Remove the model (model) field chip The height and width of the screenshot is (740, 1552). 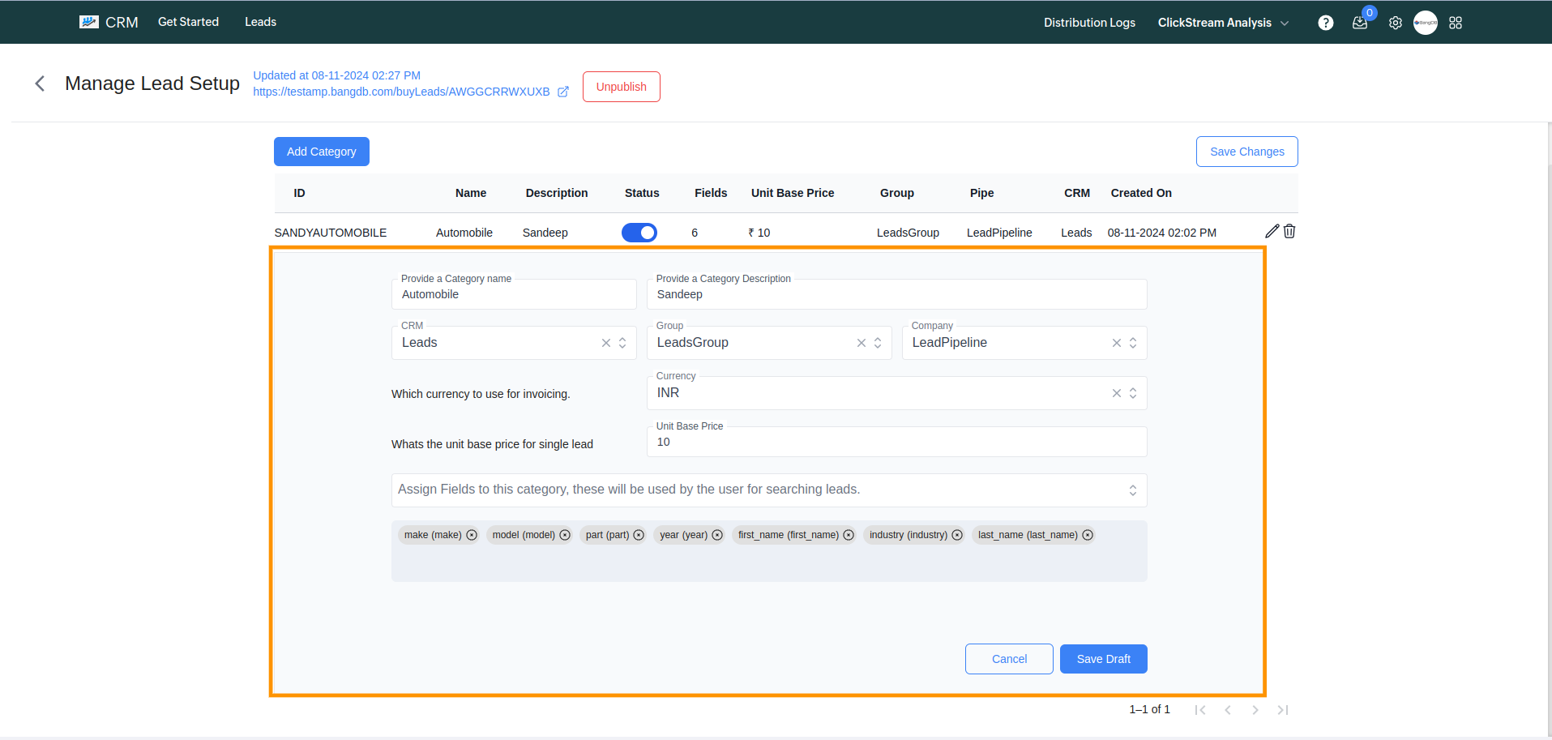(x=565, y=535)
